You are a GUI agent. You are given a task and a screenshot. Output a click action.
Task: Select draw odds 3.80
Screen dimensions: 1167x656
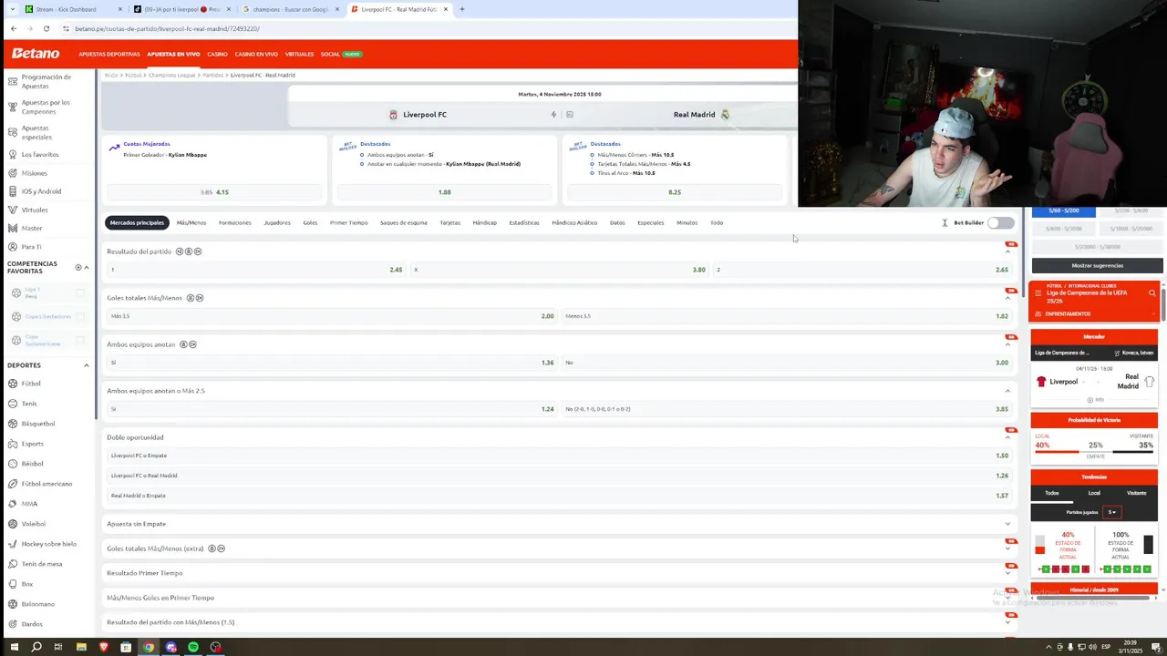(x=559, y=270)
